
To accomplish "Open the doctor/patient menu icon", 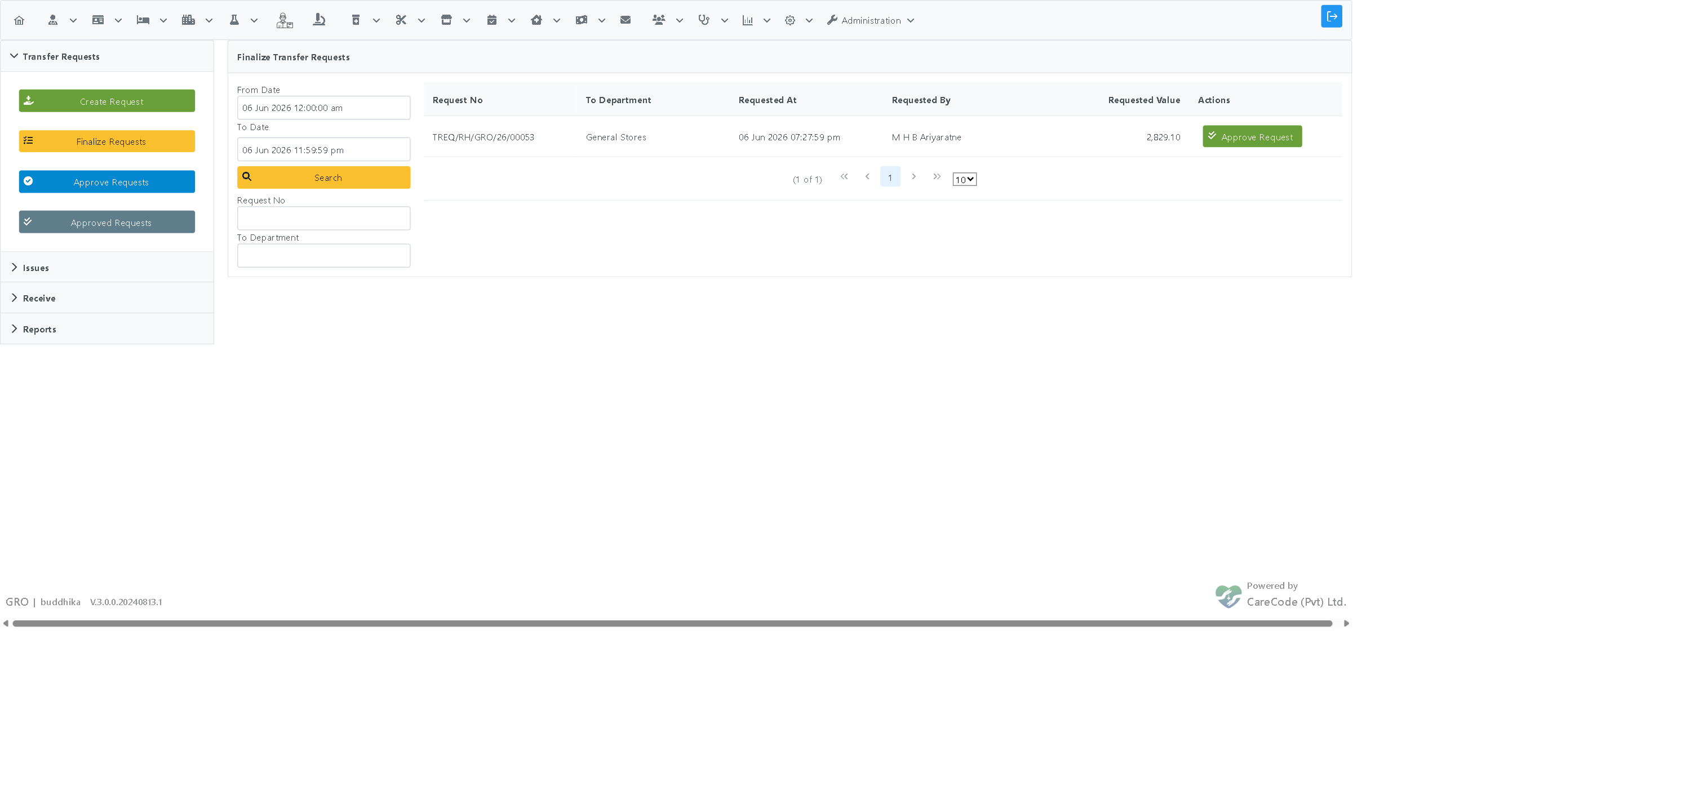I will coord(52,20).
